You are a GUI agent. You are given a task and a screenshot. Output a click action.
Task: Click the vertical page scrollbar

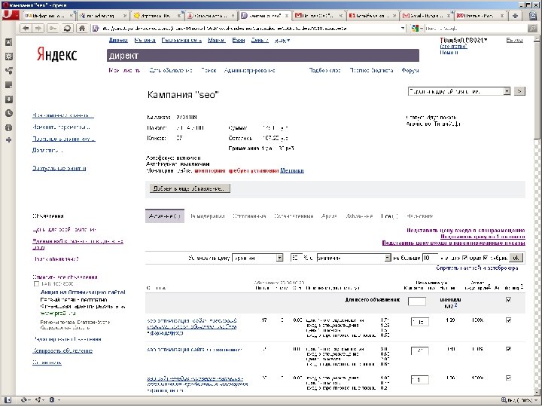point(537,215)
